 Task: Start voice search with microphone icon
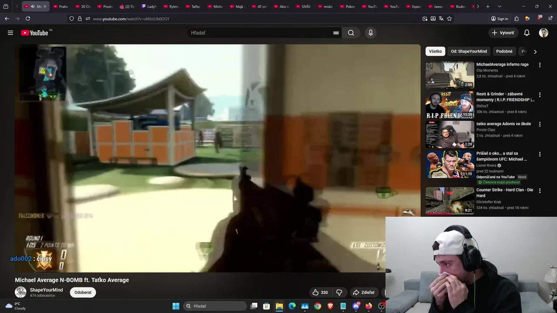pos(370,33)
